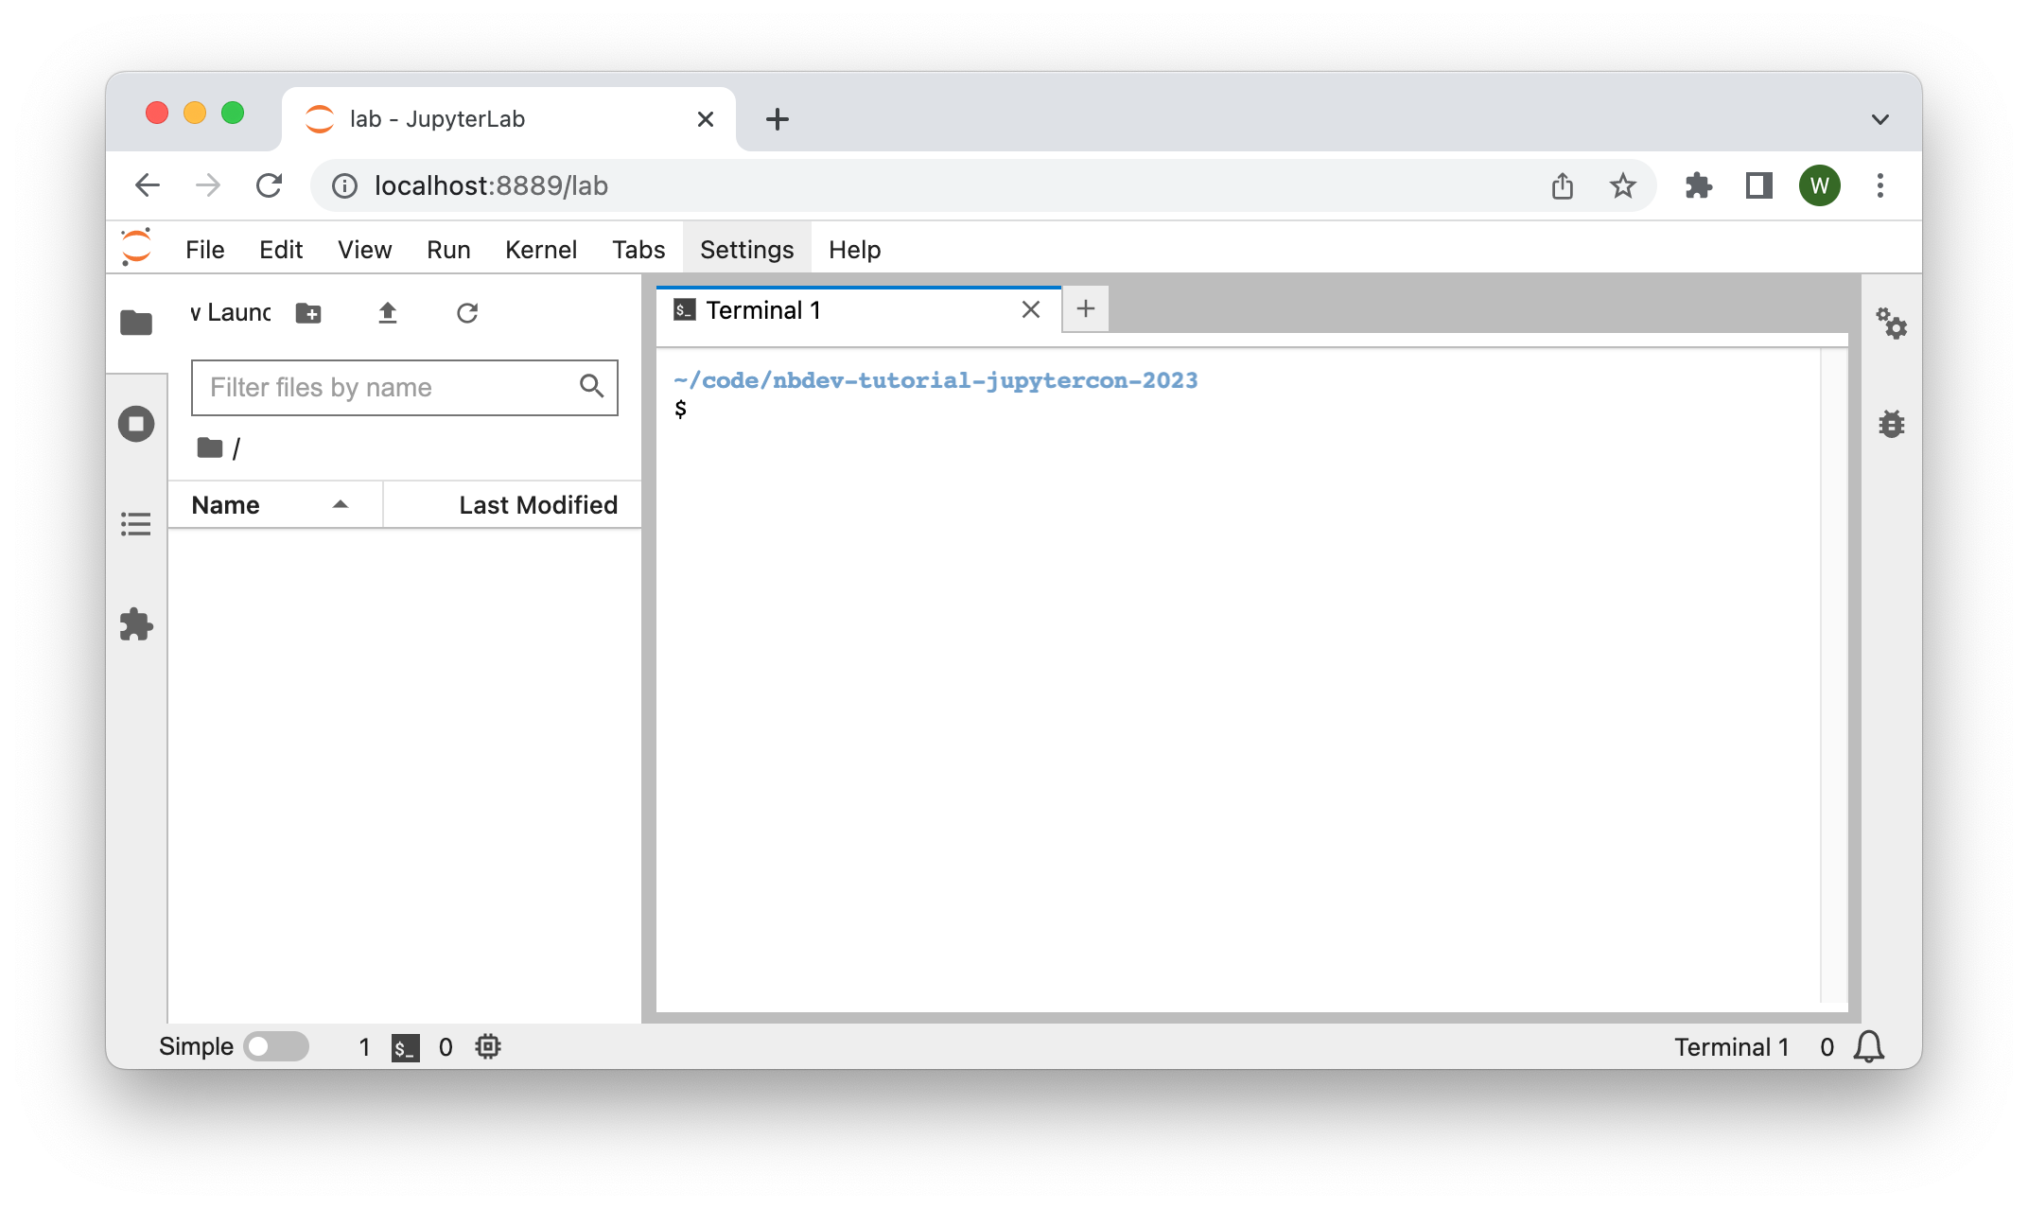Click the notifications bell icon

pos(1868,1046)
